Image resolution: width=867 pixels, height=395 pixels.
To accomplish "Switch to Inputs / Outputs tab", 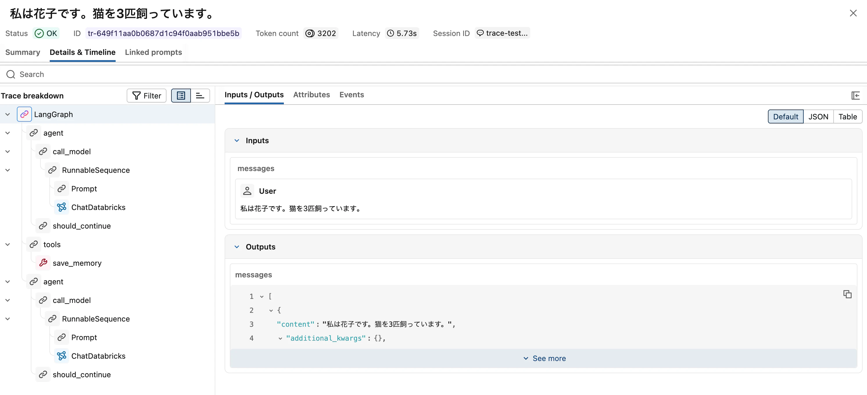I will coord(254,95).
